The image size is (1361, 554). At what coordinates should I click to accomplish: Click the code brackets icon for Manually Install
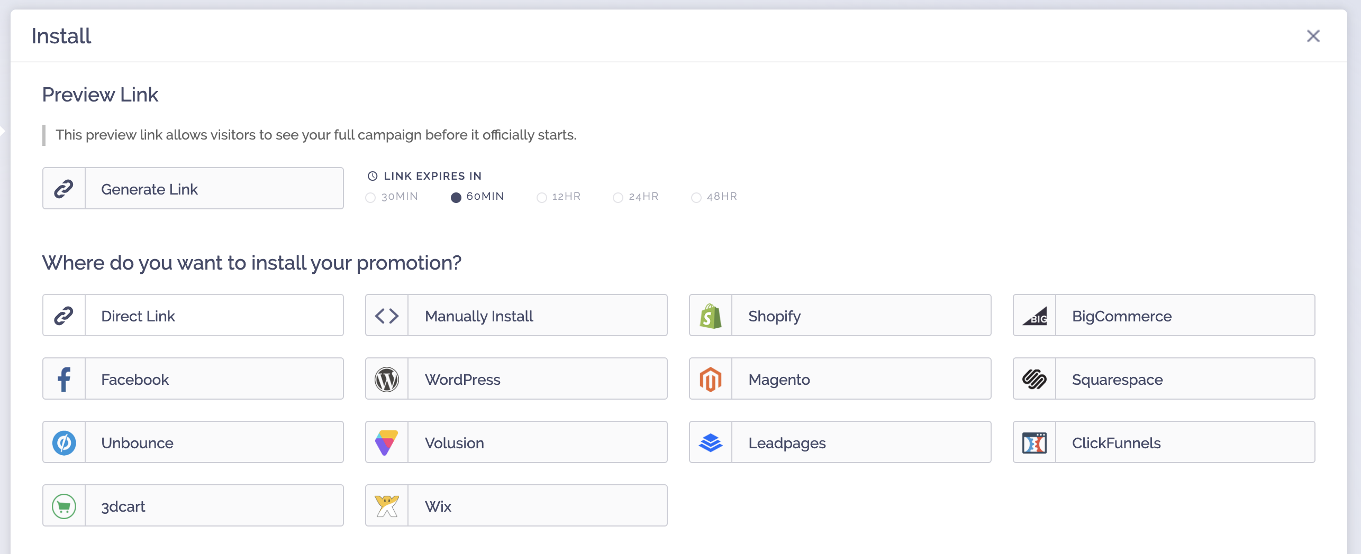pos(387,316)
